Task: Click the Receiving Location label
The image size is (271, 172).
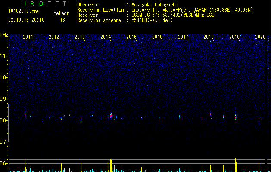Action: [x=100, y=10]
